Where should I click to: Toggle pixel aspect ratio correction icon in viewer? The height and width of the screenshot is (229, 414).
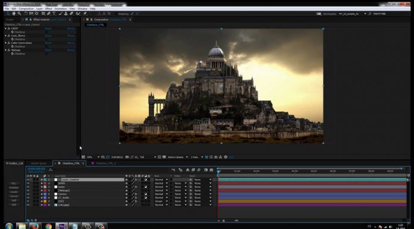206,157
